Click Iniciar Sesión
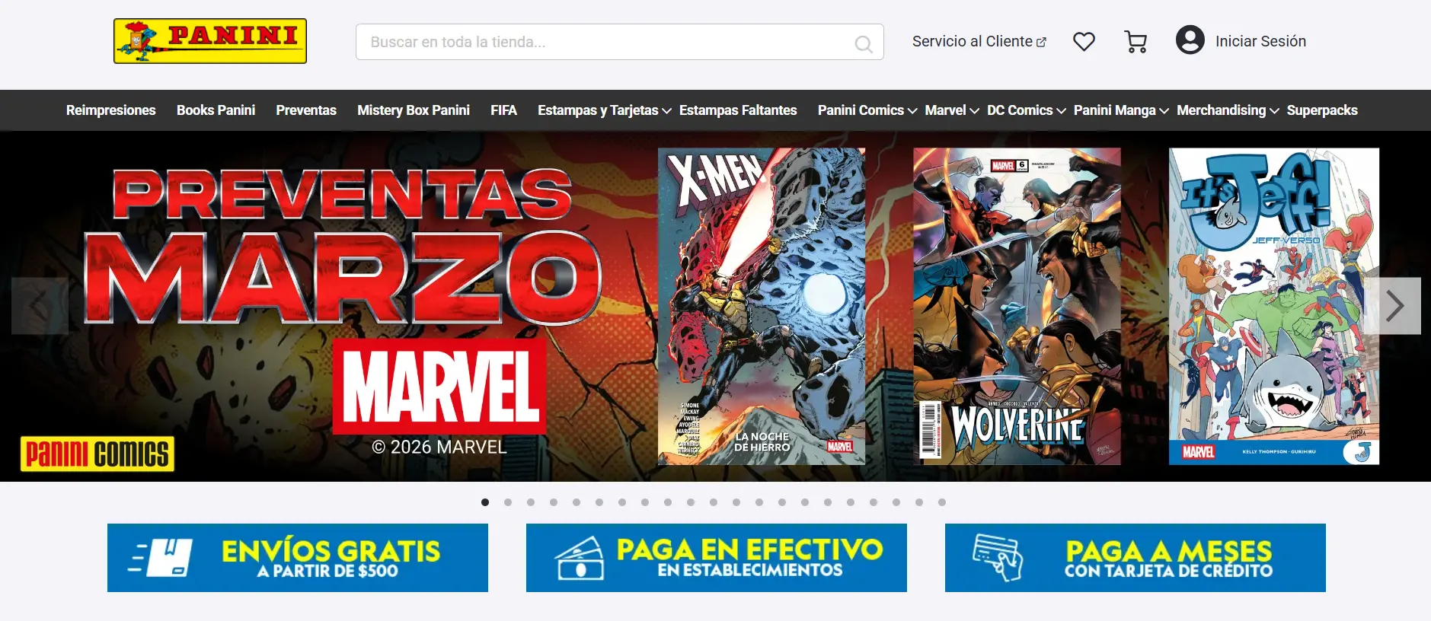 (1260, 41)
